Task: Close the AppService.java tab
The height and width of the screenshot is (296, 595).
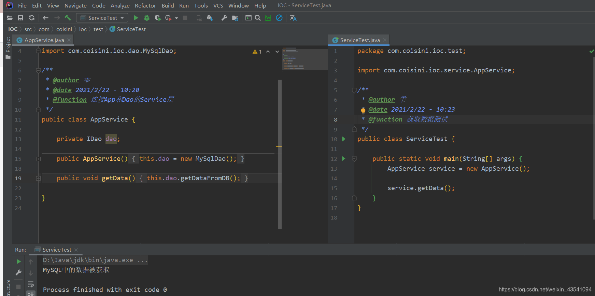Action: pyautogui.click(x=69, y=40)
